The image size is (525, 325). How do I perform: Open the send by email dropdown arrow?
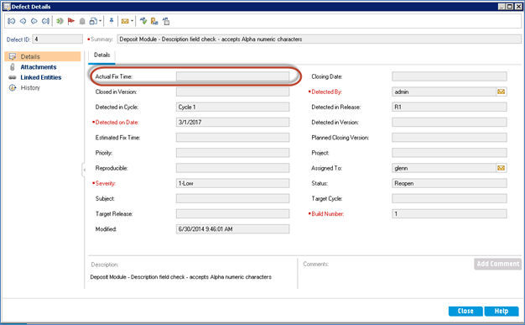(132, 21)
